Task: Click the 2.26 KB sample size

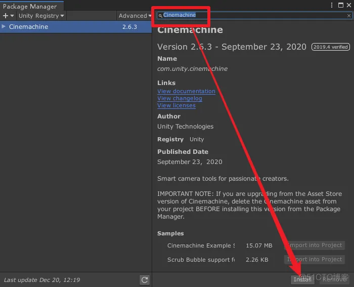Action: [257, 260]
